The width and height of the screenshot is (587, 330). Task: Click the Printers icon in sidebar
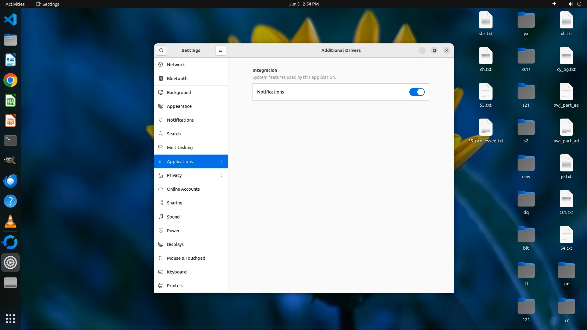(161, 286)
